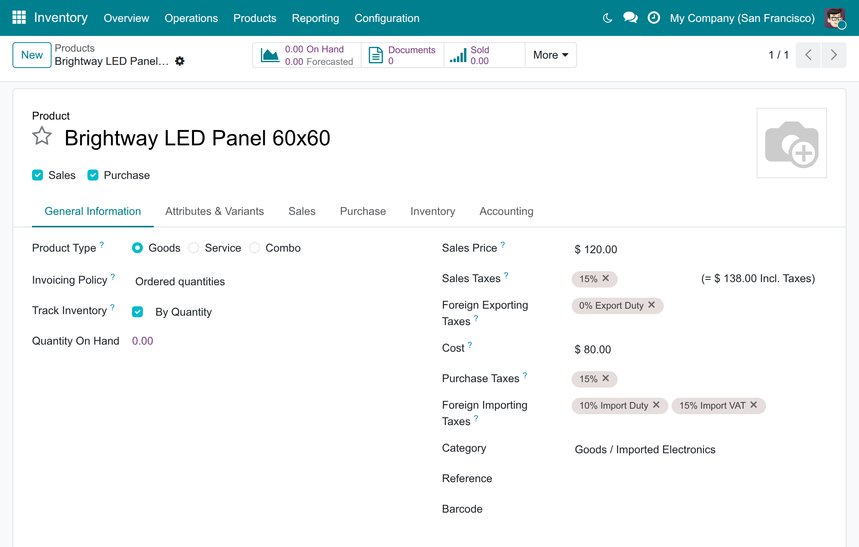This screenshot has height=547, width=859.
Task: Remove the 15% Sales Taxes tag
Action: [x=606, y=278]
